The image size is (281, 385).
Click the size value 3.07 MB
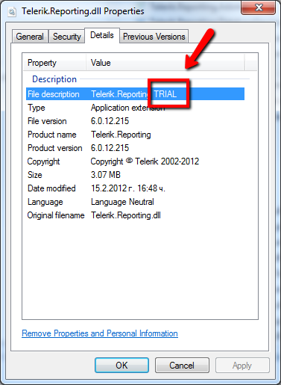106,175
